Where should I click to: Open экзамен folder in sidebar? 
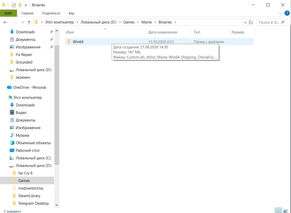pos(23,77)
